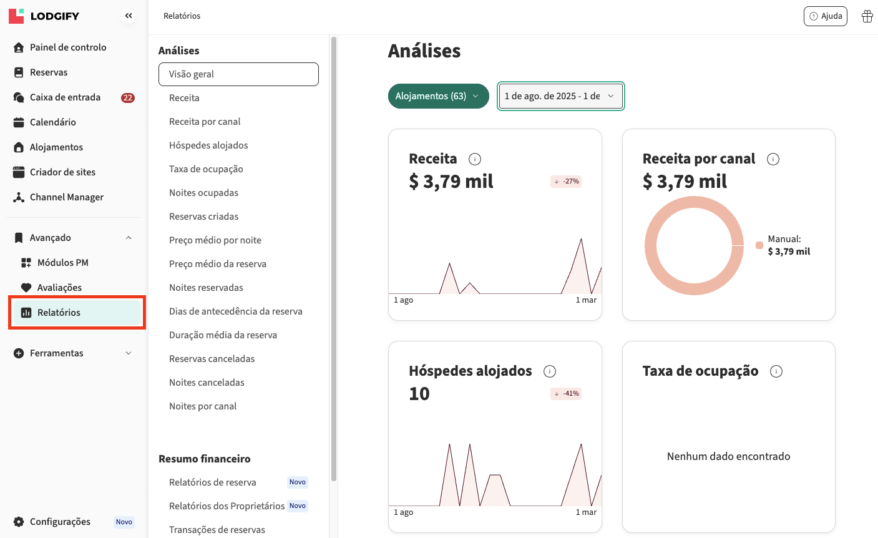Viewport: 878px width, 538px height.
Task: Click the Hóspedes alojados info icon
Action: (x=550, y=371)
